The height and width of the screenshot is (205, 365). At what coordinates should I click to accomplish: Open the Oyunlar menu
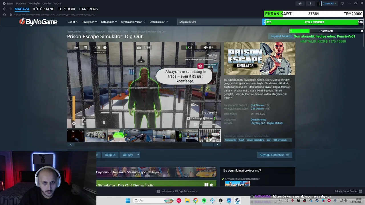click(x=47, y=3)
